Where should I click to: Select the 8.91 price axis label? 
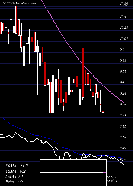coord(123,115)
